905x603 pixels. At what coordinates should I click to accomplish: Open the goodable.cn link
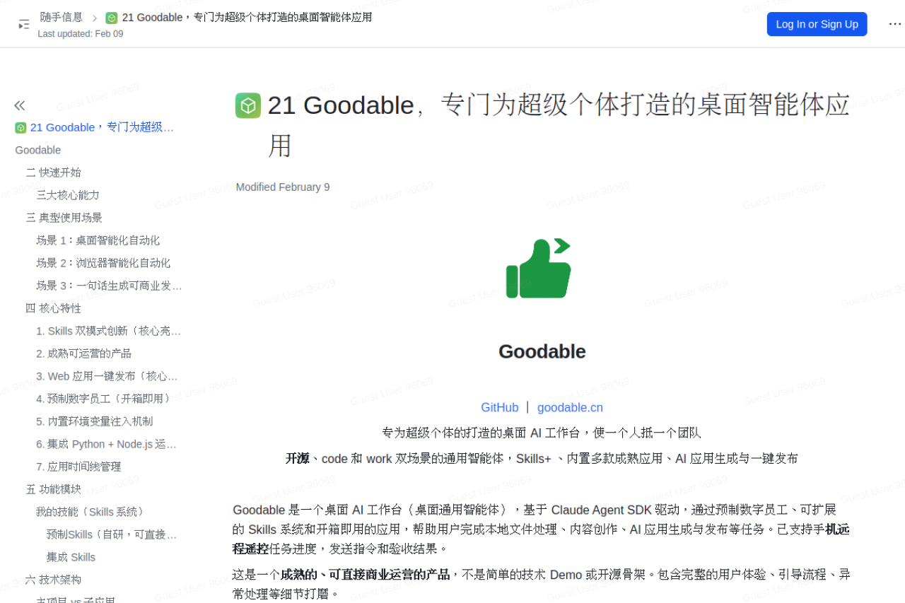coord(570,407)
